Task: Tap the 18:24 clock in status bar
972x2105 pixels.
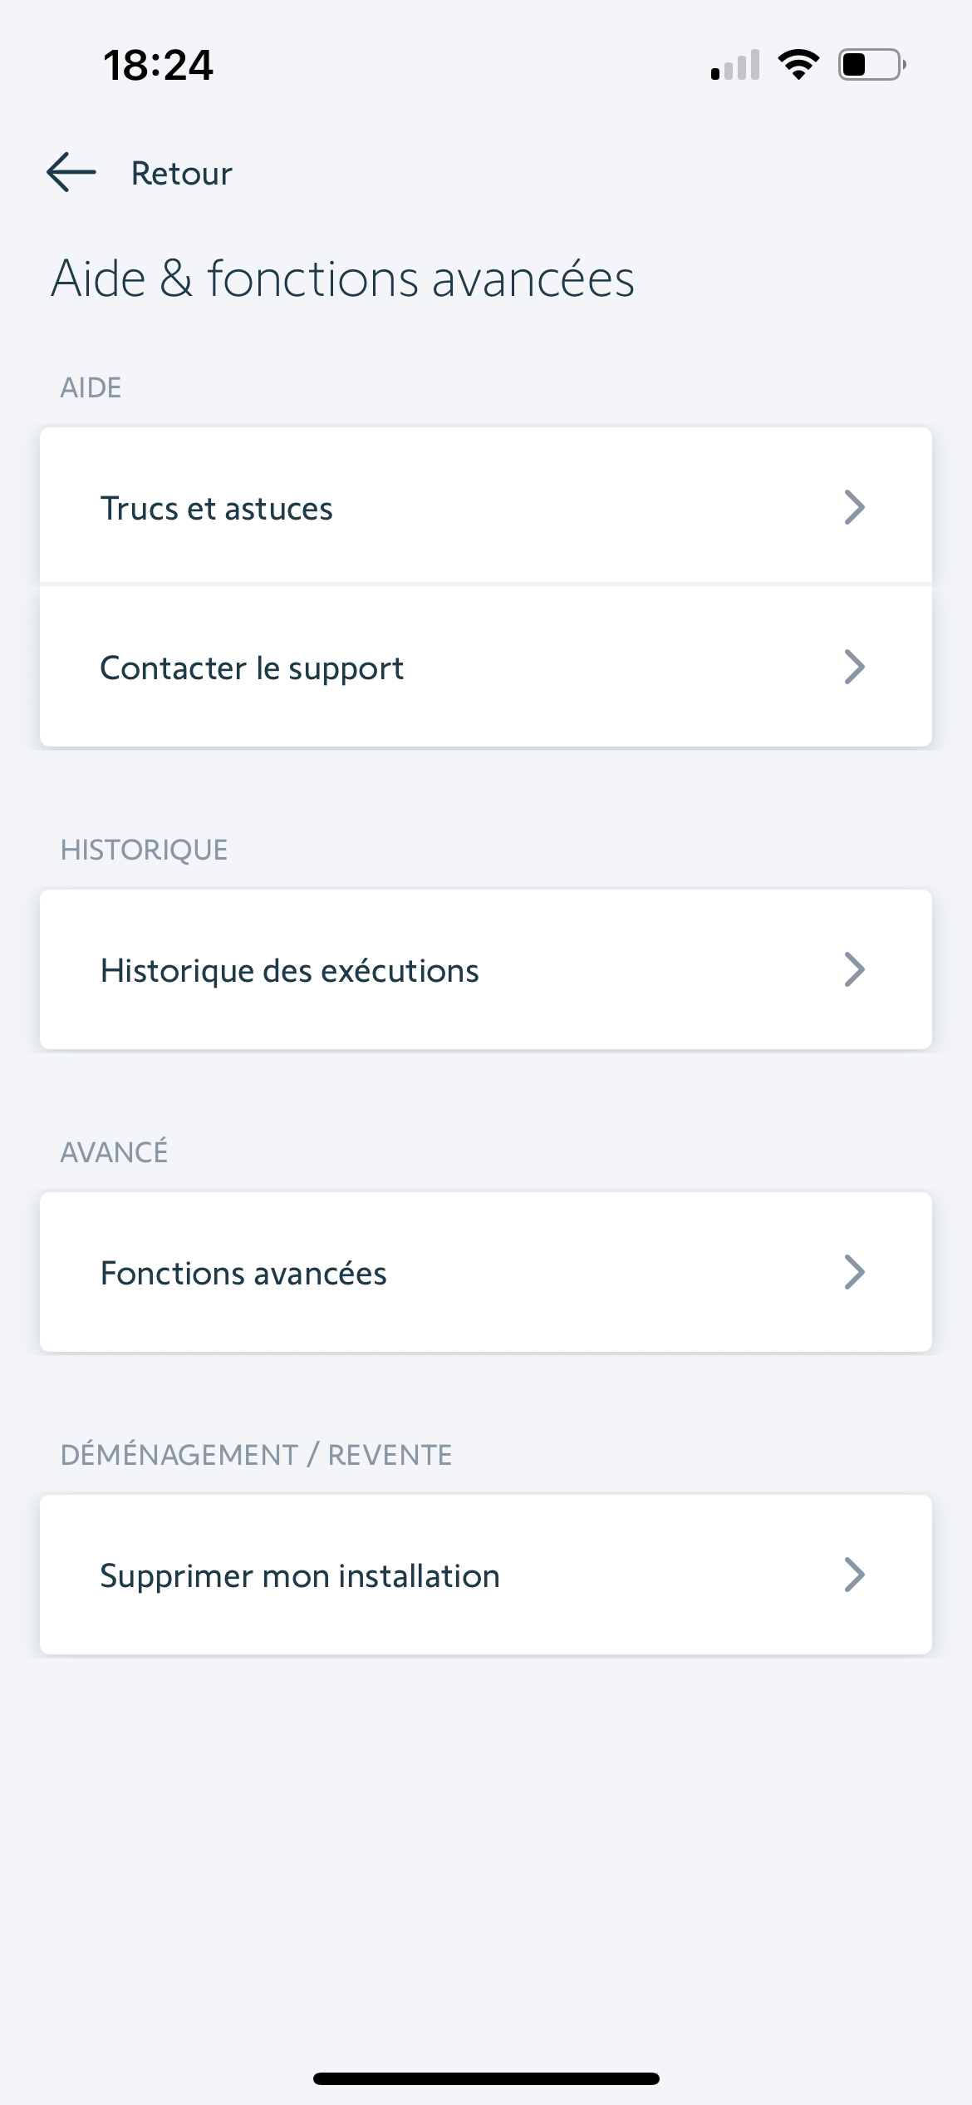Action: 158,65
